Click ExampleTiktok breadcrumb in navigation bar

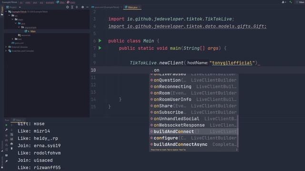10,2
